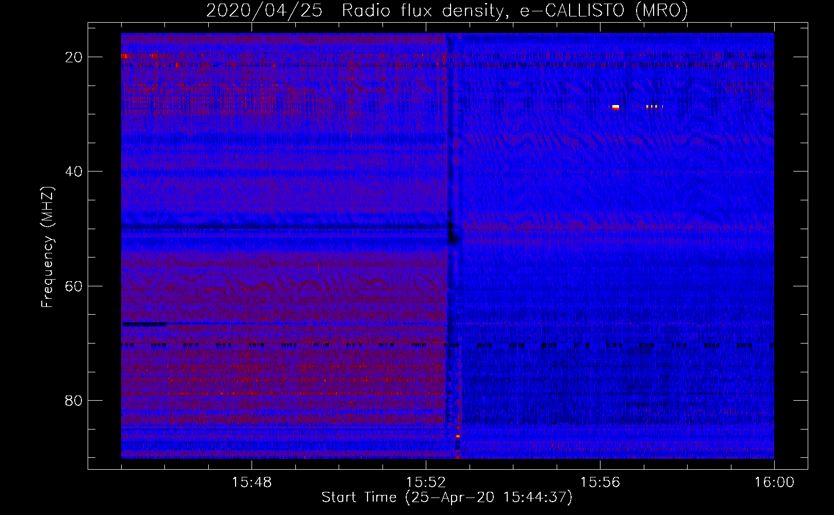
Task: Click the "40" frequency tick label
Action: pos(74,171)
